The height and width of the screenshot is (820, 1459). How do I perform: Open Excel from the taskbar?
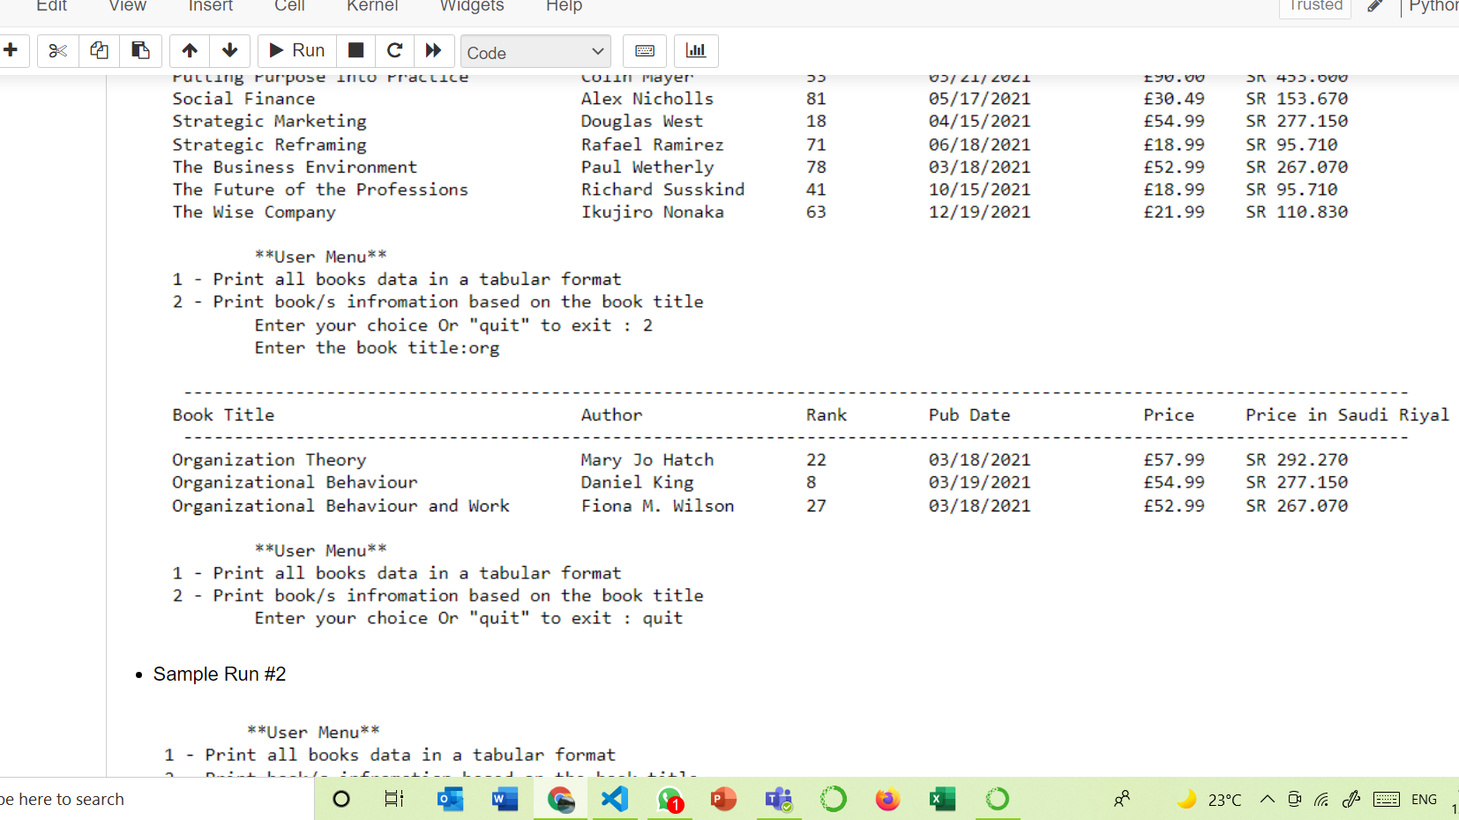(942, 799)
